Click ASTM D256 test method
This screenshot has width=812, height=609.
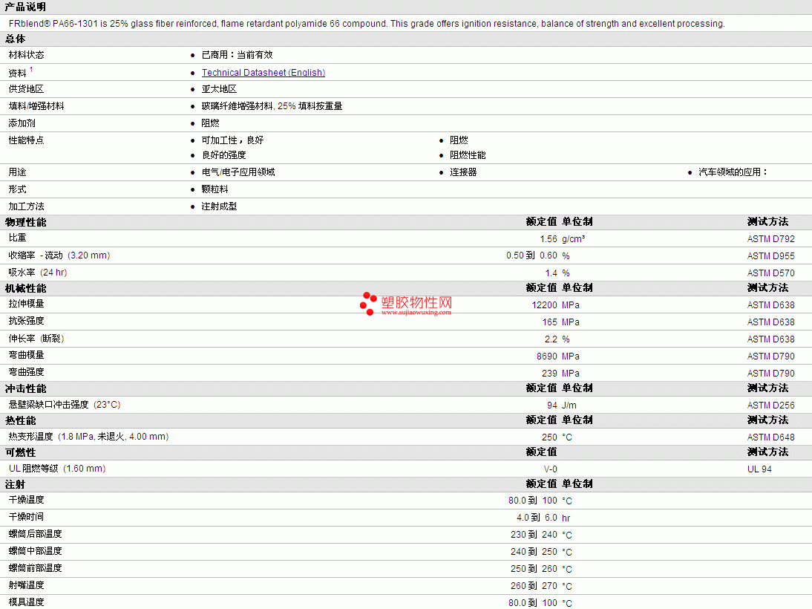point(770,406)
